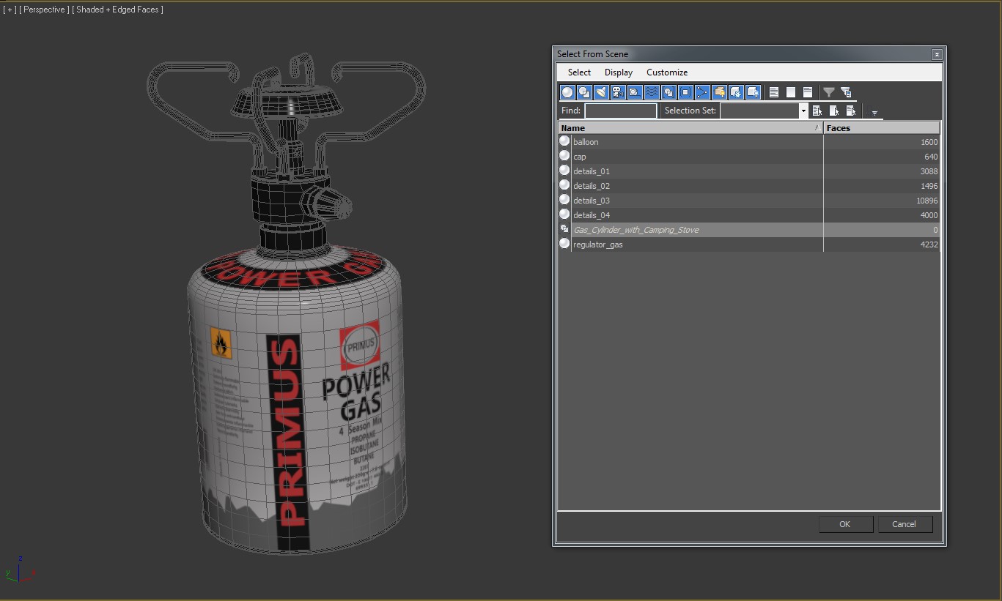Toggle Display Space Warps filter icon
The image size is (1002, 601).
[x=652, y=92]
